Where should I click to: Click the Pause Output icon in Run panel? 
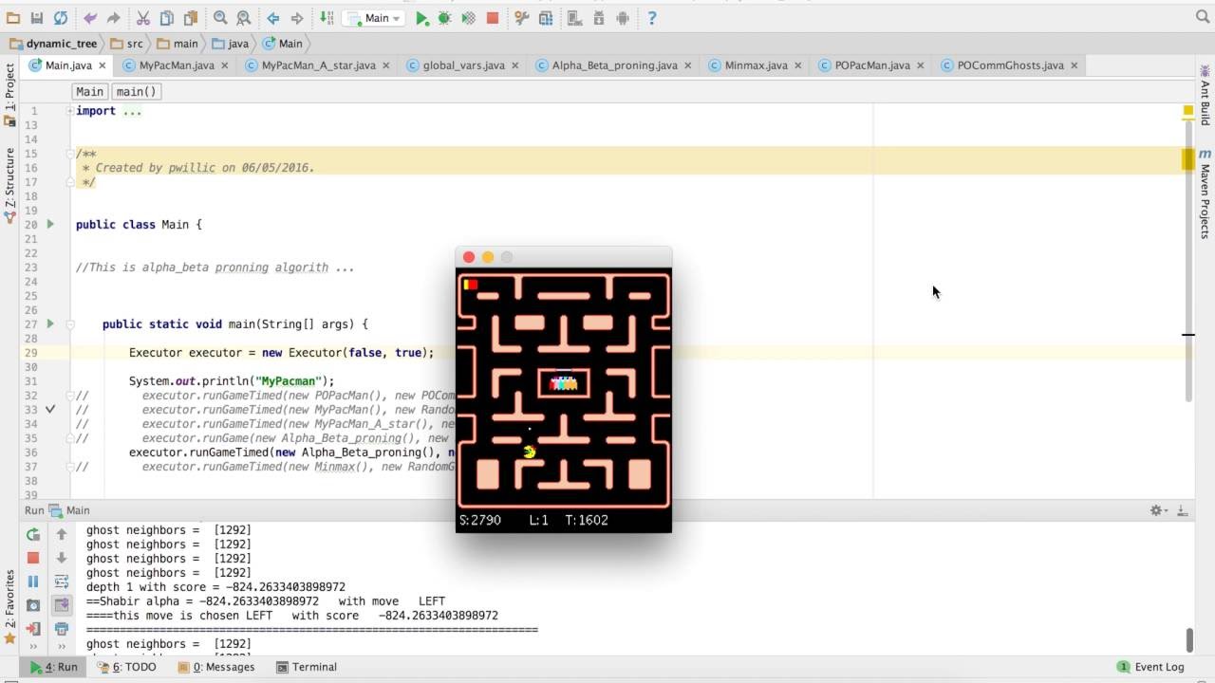point(33,581)
